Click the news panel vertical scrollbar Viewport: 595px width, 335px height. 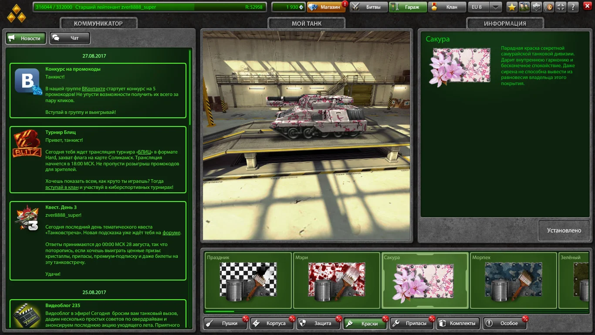190,87
